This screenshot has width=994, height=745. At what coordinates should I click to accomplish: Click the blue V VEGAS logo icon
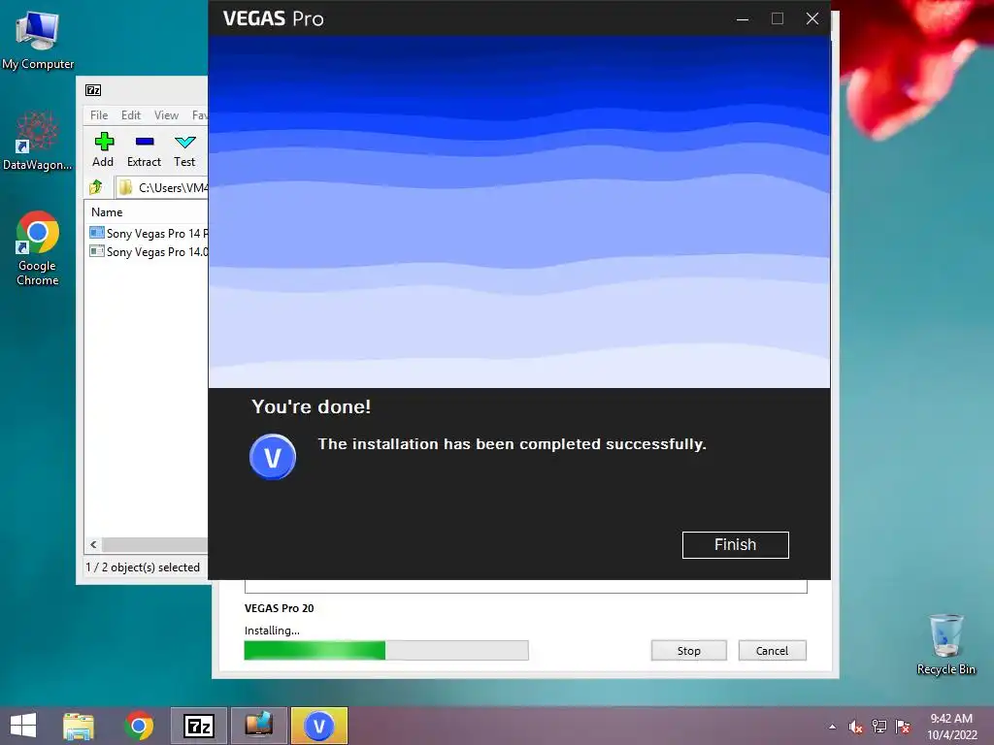point(273,457)
